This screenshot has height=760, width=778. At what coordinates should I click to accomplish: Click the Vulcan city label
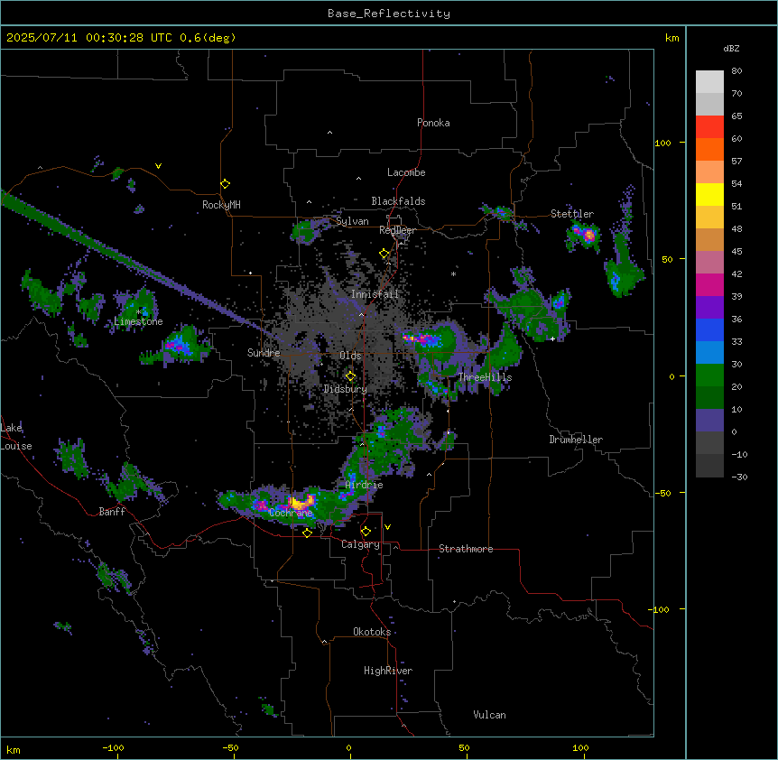coord(490,715)
